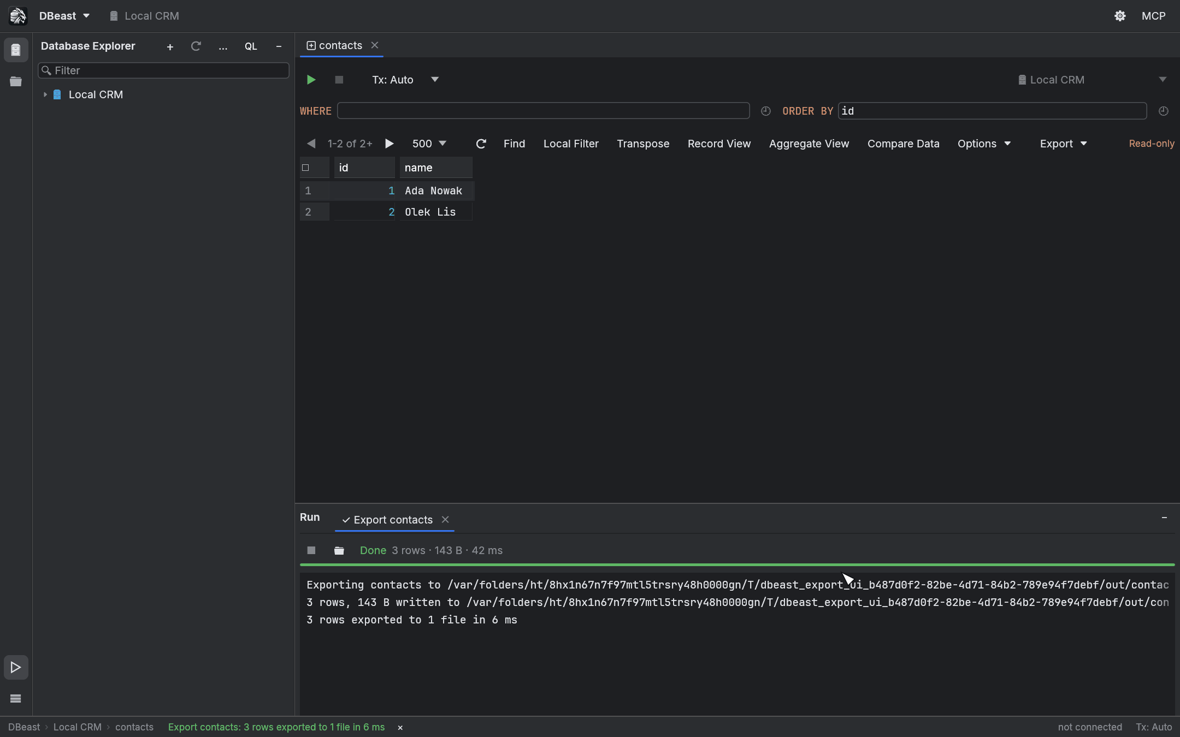Open ORDER BY history clock icon

[1164, 111]
